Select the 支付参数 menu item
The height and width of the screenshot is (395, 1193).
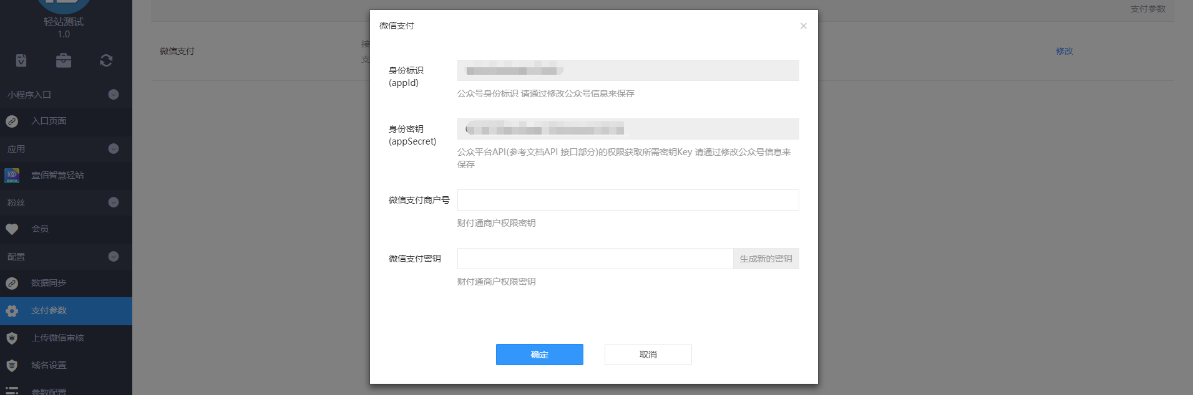coord(66,311)
